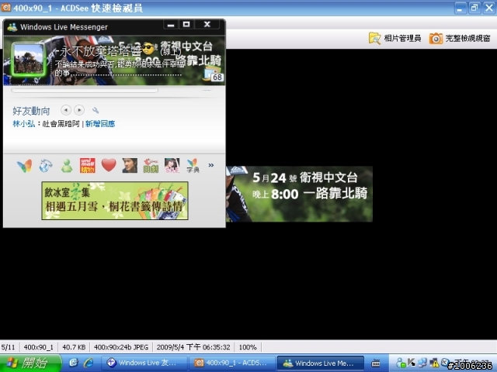497x372 pixels.
Task: Switch to Windows Live 友... taskbar window
Action: click(x=144, y=363)
